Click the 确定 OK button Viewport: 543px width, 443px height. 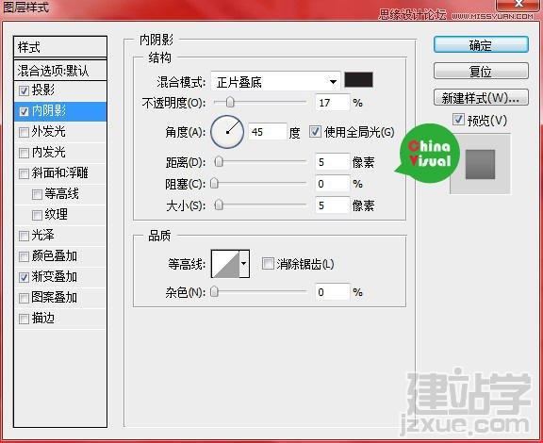[x=481, y=44]
